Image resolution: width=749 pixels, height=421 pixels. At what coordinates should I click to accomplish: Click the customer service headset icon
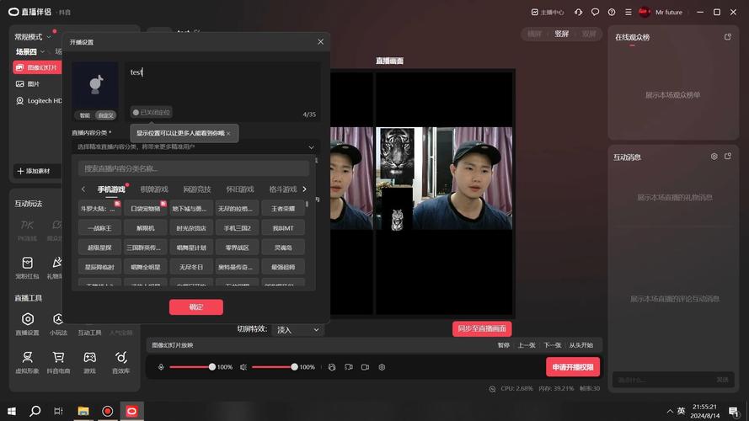[x=579, y=12]
